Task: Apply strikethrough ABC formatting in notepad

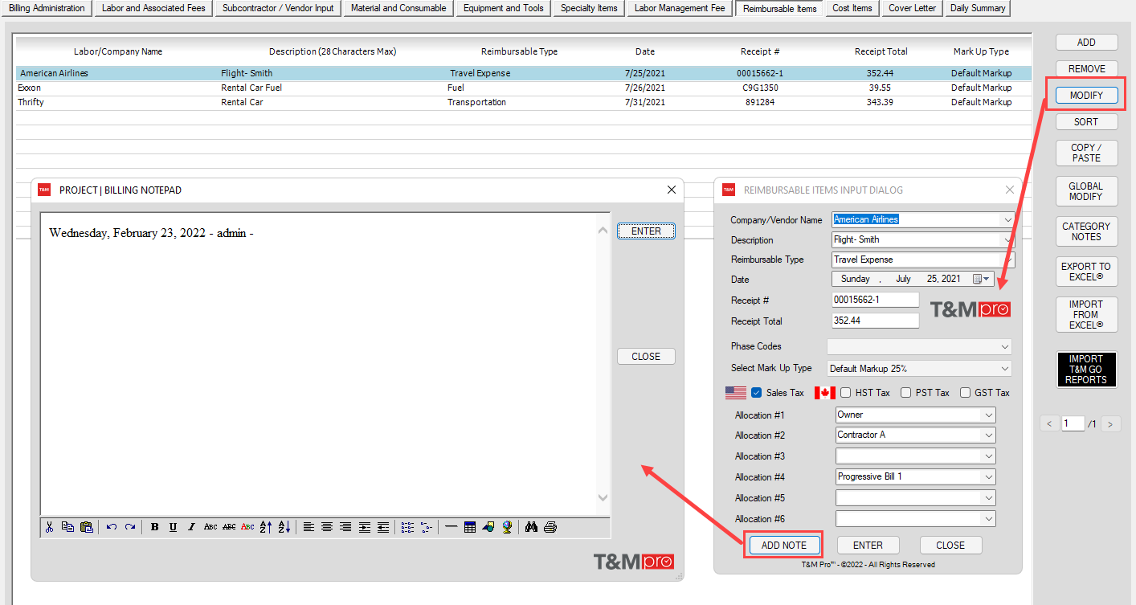Action: [229, 527]
